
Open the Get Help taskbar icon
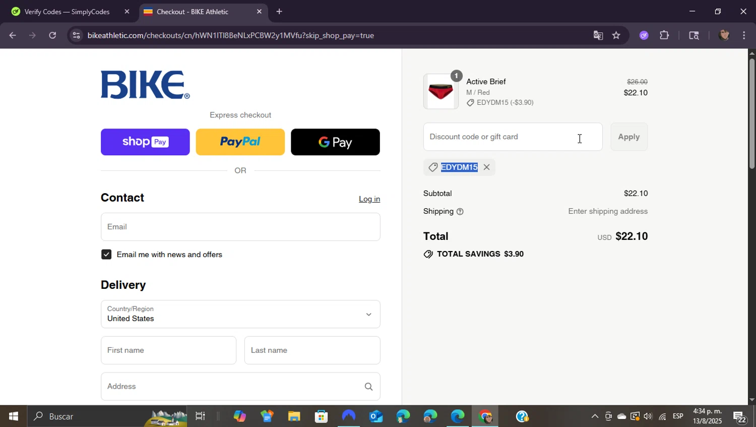click(522, 416)
